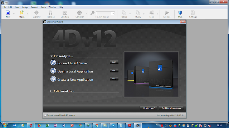Open the Settings toolbar icon
This screenshot has width=229, height=128.
(193, 13)
